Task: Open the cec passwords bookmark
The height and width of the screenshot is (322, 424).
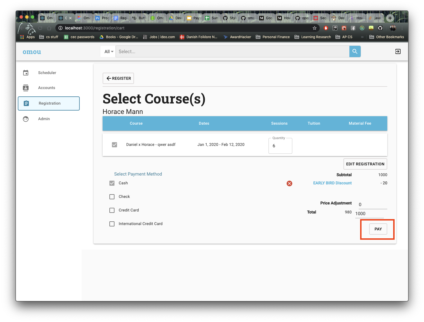Action: pyautogui.click(x=79, y=37)
